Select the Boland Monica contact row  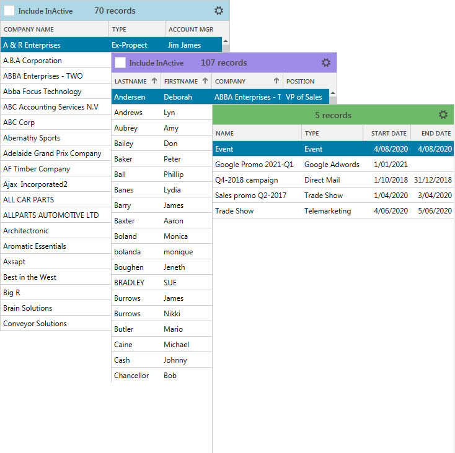(x=161, y=236)
